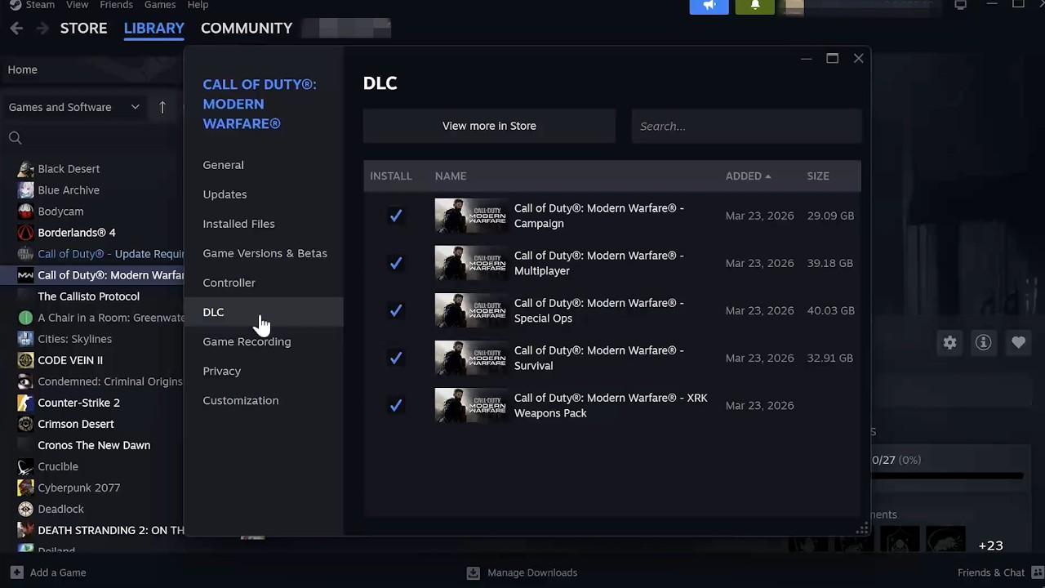This screenshot has height=588, width=1045.
Task: Uncheck install for Survival DLC
Action: pyautogui.click(x=396, y=358)
